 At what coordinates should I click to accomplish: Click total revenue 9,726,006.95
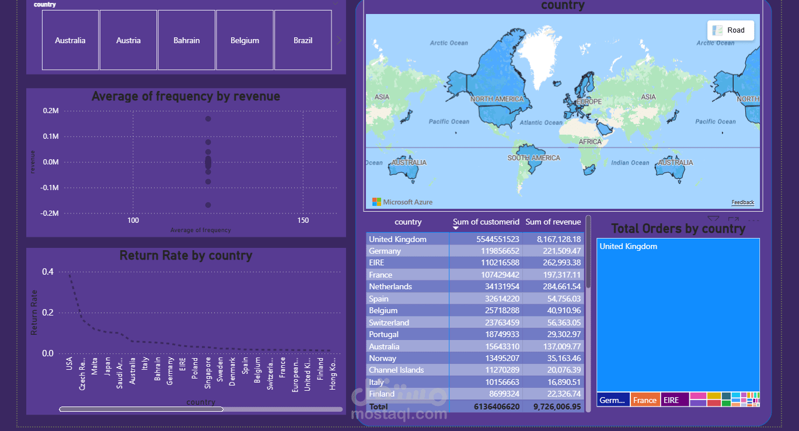tap(557, 407)
